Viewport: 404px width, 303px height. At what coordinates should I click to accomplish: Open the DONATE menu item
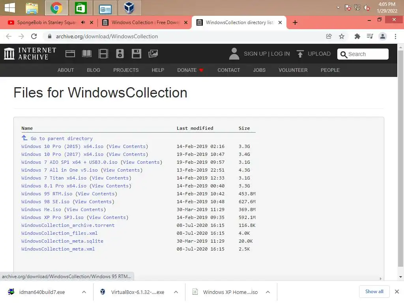191,70
